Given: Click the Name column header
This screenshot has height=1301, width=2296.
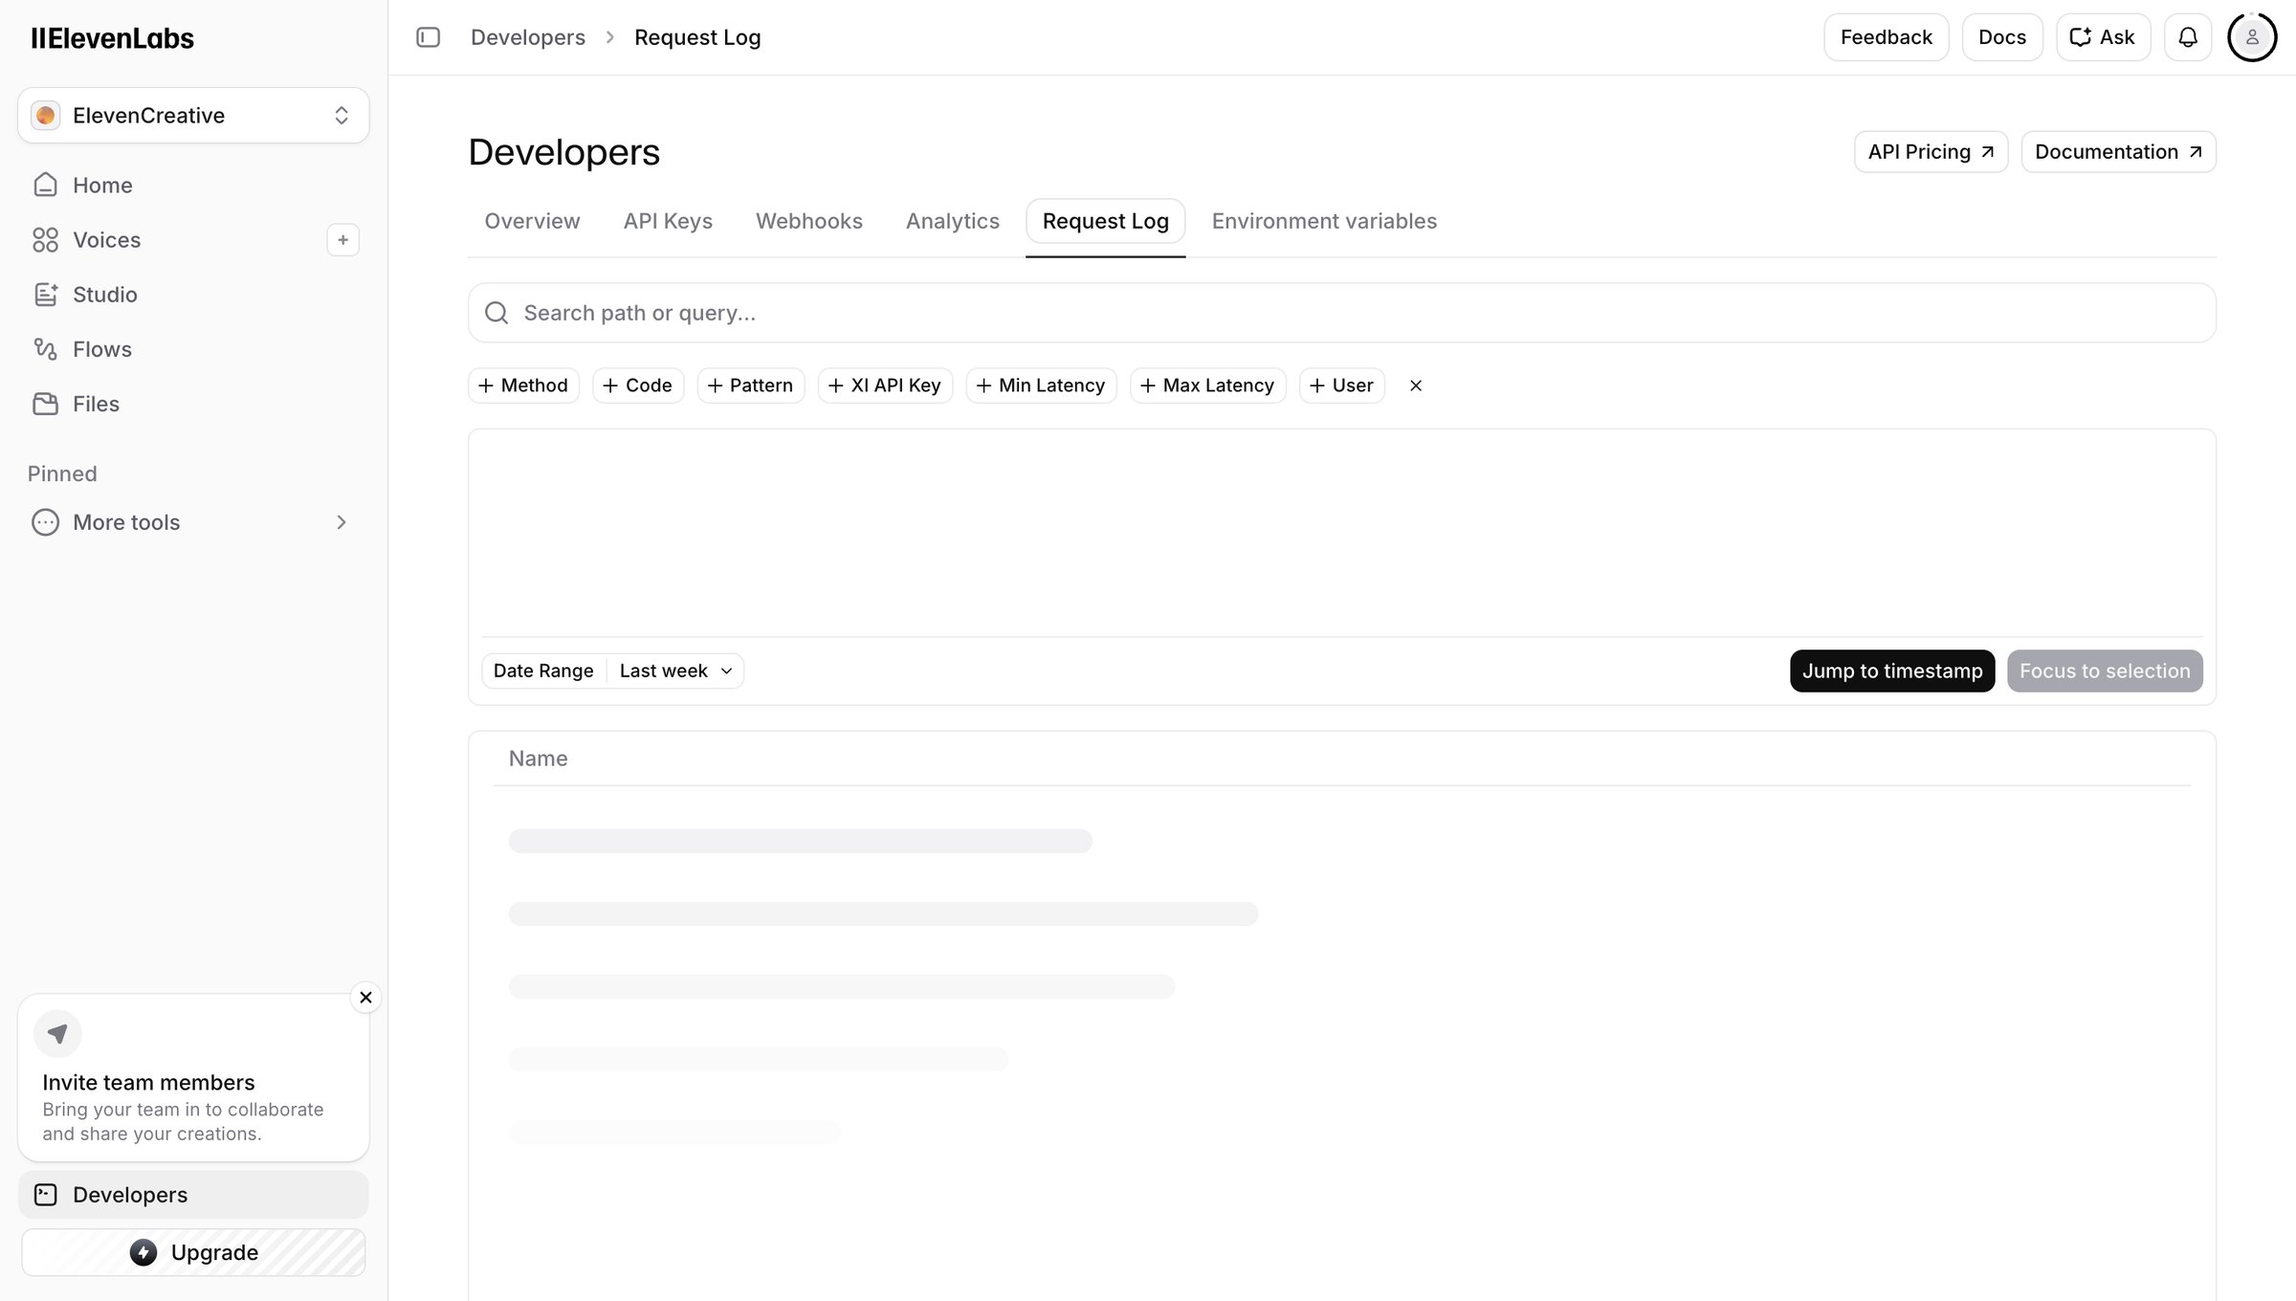Looking at the screenshot, I should (x=538, y=759).
